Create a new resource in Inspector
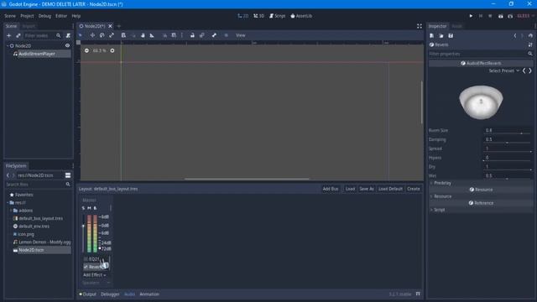 [432, 35]
